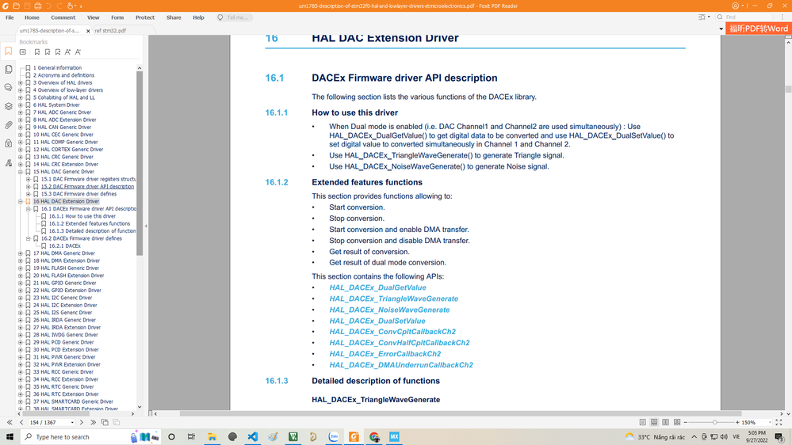Viewport: 792px width, 445px height.
Task: Click the Tell me search field
Action: pyautogui.click(x=235, y=17)
